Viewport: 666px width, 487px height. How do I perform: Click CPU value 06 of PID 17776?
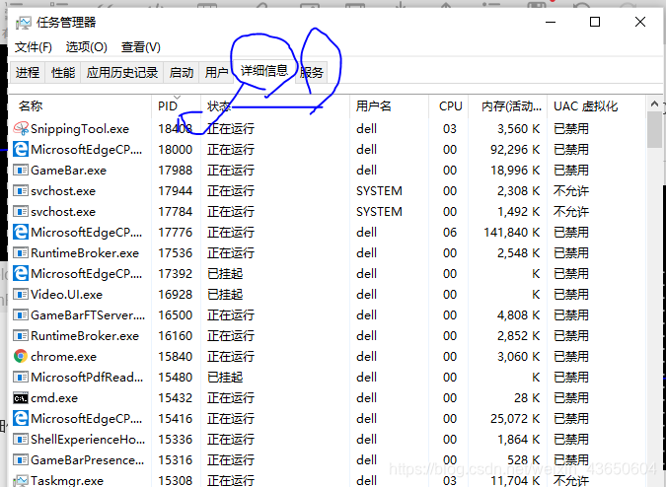pyautogui.click(x=450, y=232)
